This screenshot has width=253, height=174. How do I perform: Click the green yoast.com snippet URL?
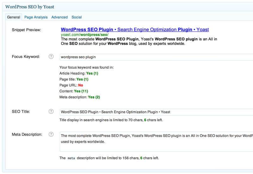[84, 34]
